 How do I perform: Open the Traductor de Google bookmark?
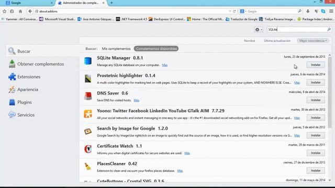(241, 19)
